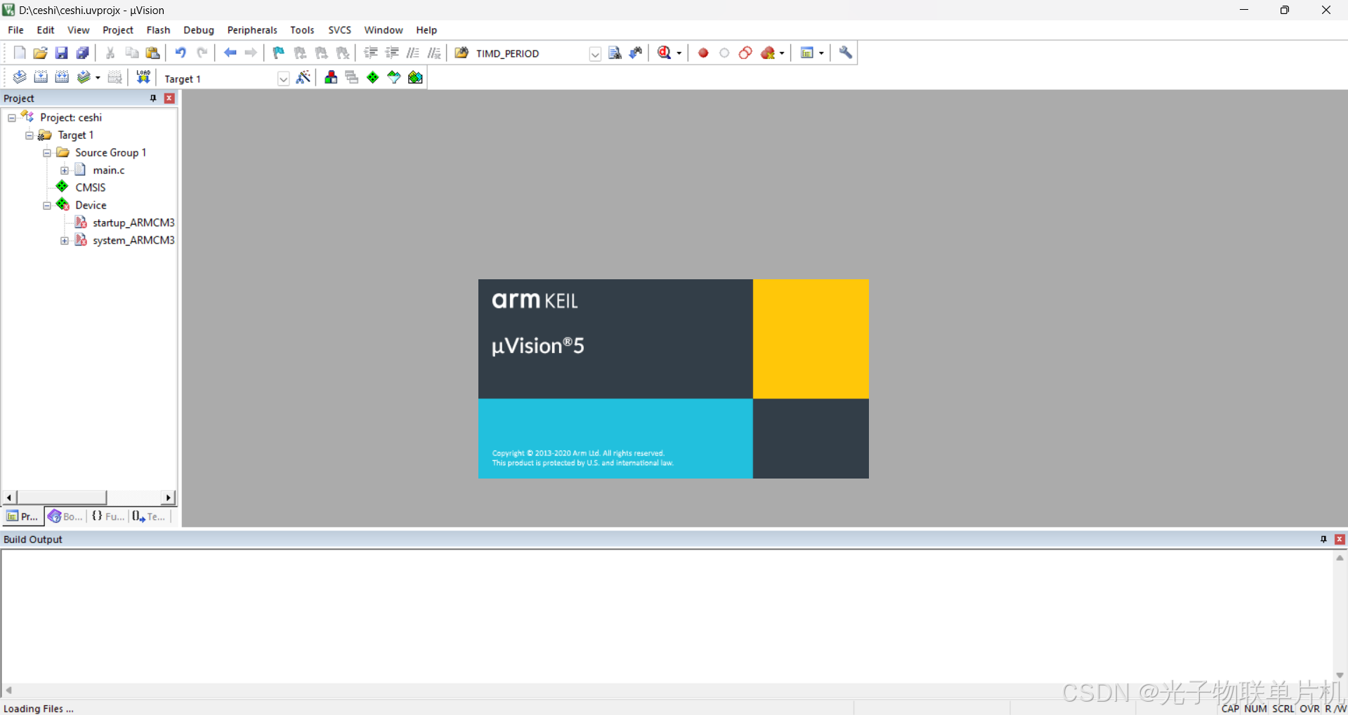Translate the current file
The height and width of the screenshot is (715, 1348).
click(x=20, y=77)
